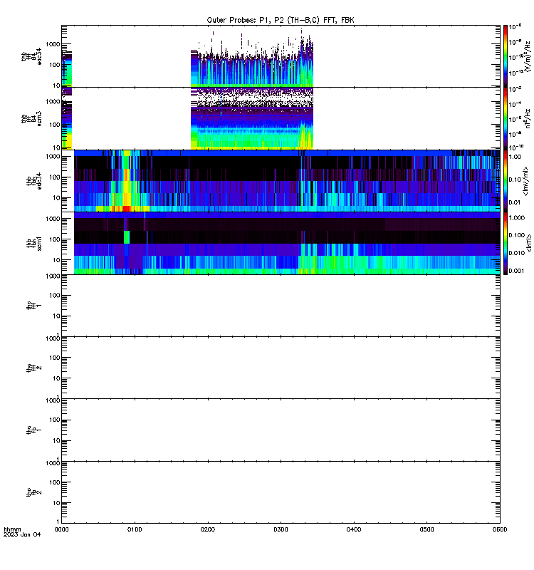Image resolution: width=534 pixels, height=570 pixels.
Task: Select the thb fbk edc34 spectrogram panel
Action: coord(281,181)
